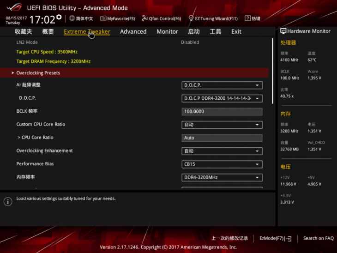Click the settings gear beside the clock

59,17
